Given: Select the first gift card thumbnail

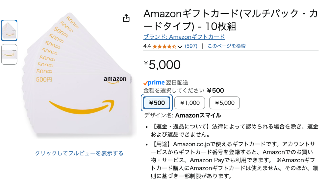Looking at the screenshot, I should (x=9, y=31).
